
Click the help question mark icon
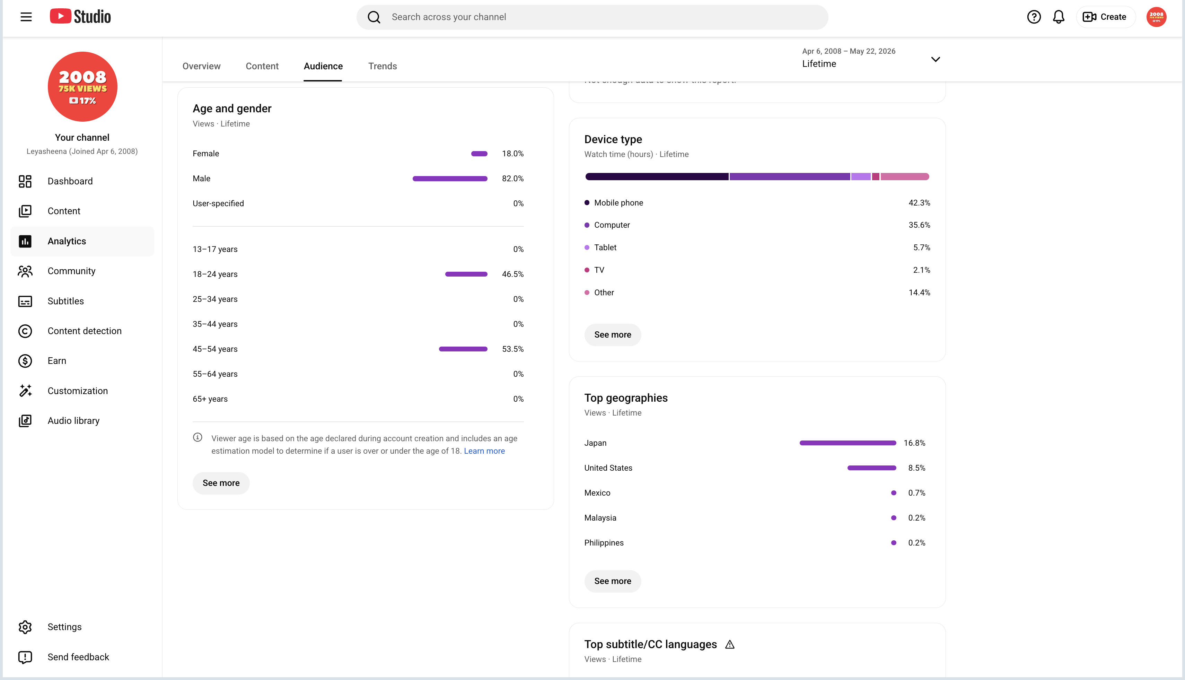pos(1034,17)
